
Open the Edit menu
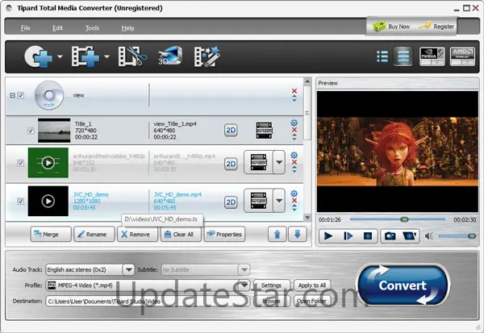click(57, 28)
